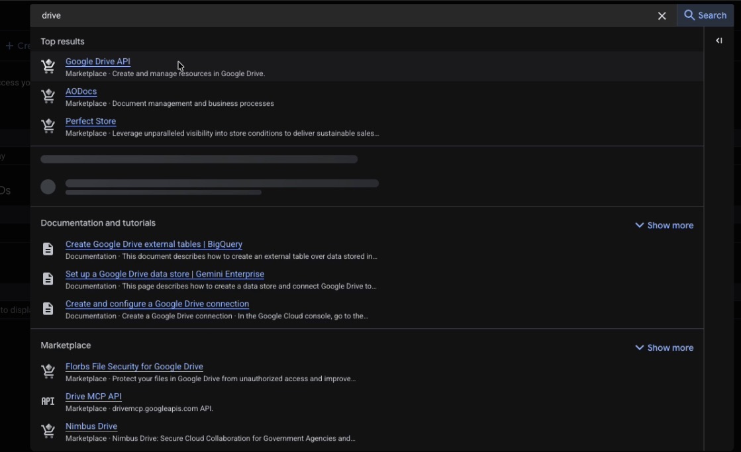
Task: Click 'Leverage unparalleled visibility into store conditions' description
Action: click(x=246, y=133)
